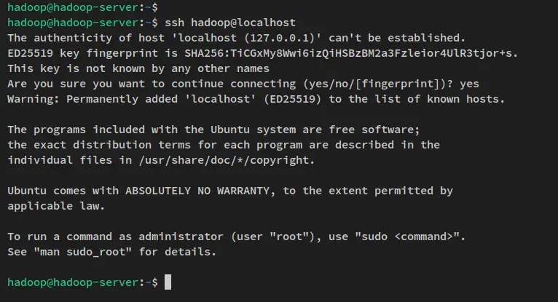Click the '(yes/no/[fingerprint])?' prompt text
The image size is (558, 302).
coord(378,84)
